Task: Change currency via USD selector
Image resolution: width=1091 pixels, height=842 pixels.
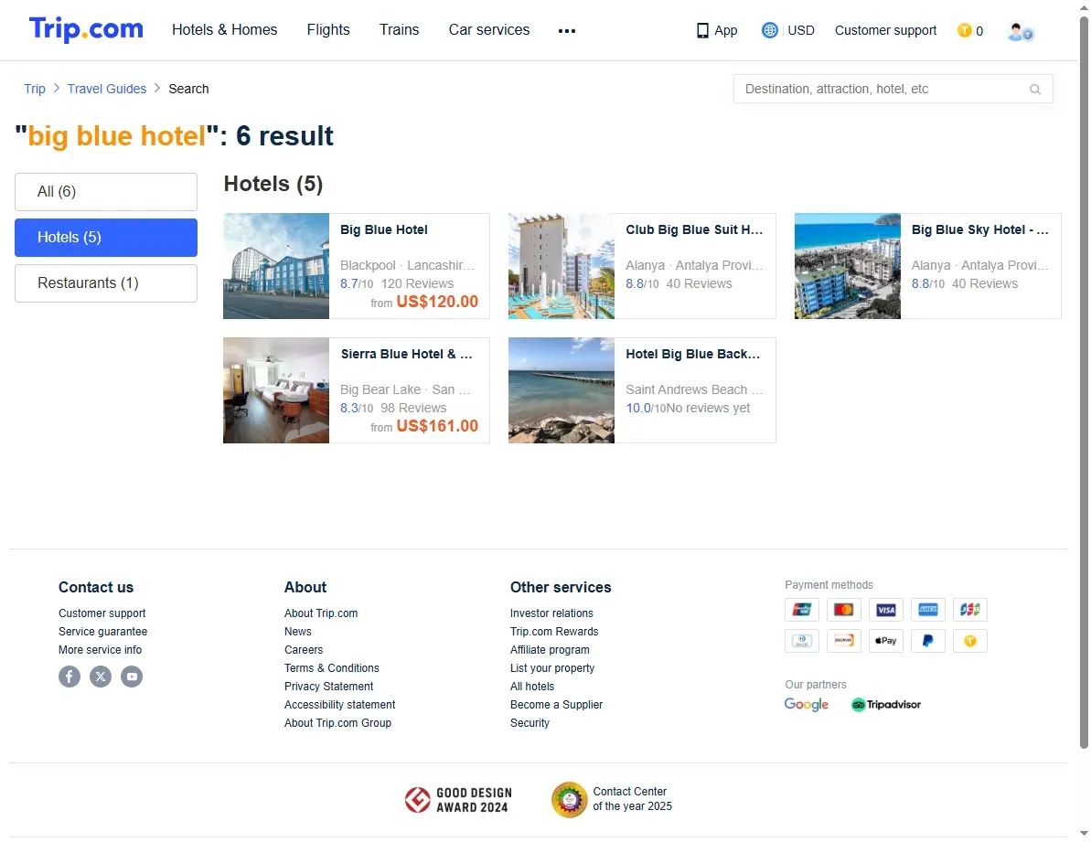Action: (x=801, y=30)
